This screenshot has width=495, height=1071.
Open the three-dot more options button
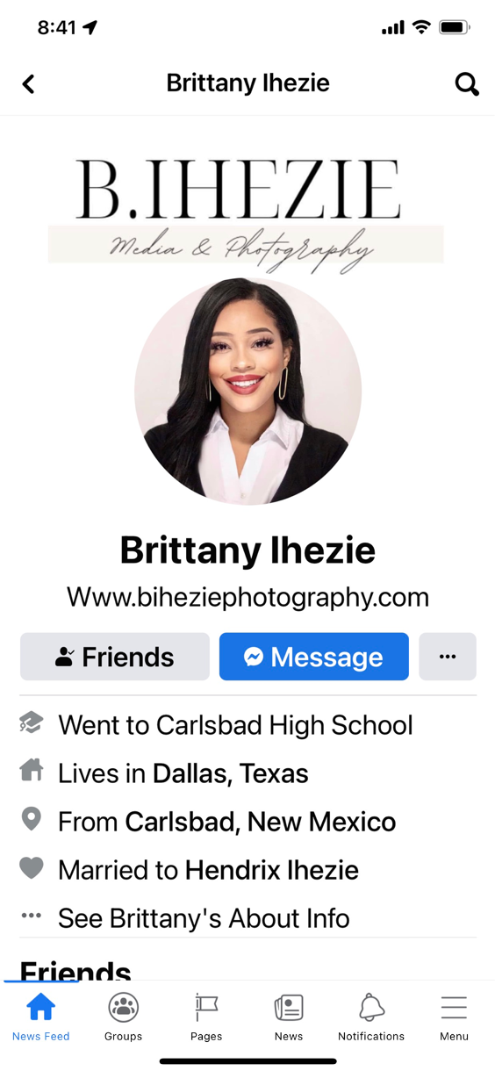448,657
